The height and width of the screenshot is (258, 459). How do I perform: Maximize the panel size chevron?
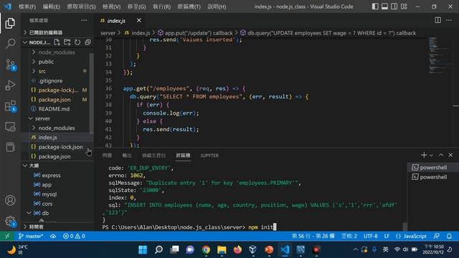(441, 155)
